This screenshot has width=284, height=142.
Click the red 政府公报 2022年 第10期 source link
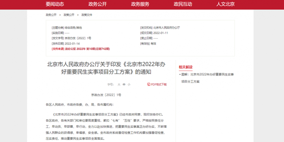[x=87, y=49]
